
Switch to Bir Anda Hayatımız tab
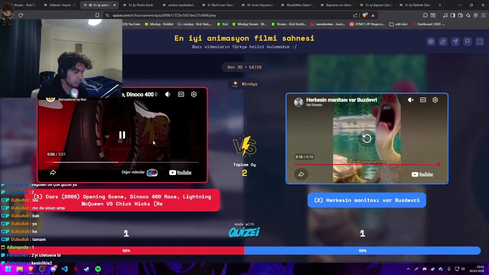click(258, 5)
